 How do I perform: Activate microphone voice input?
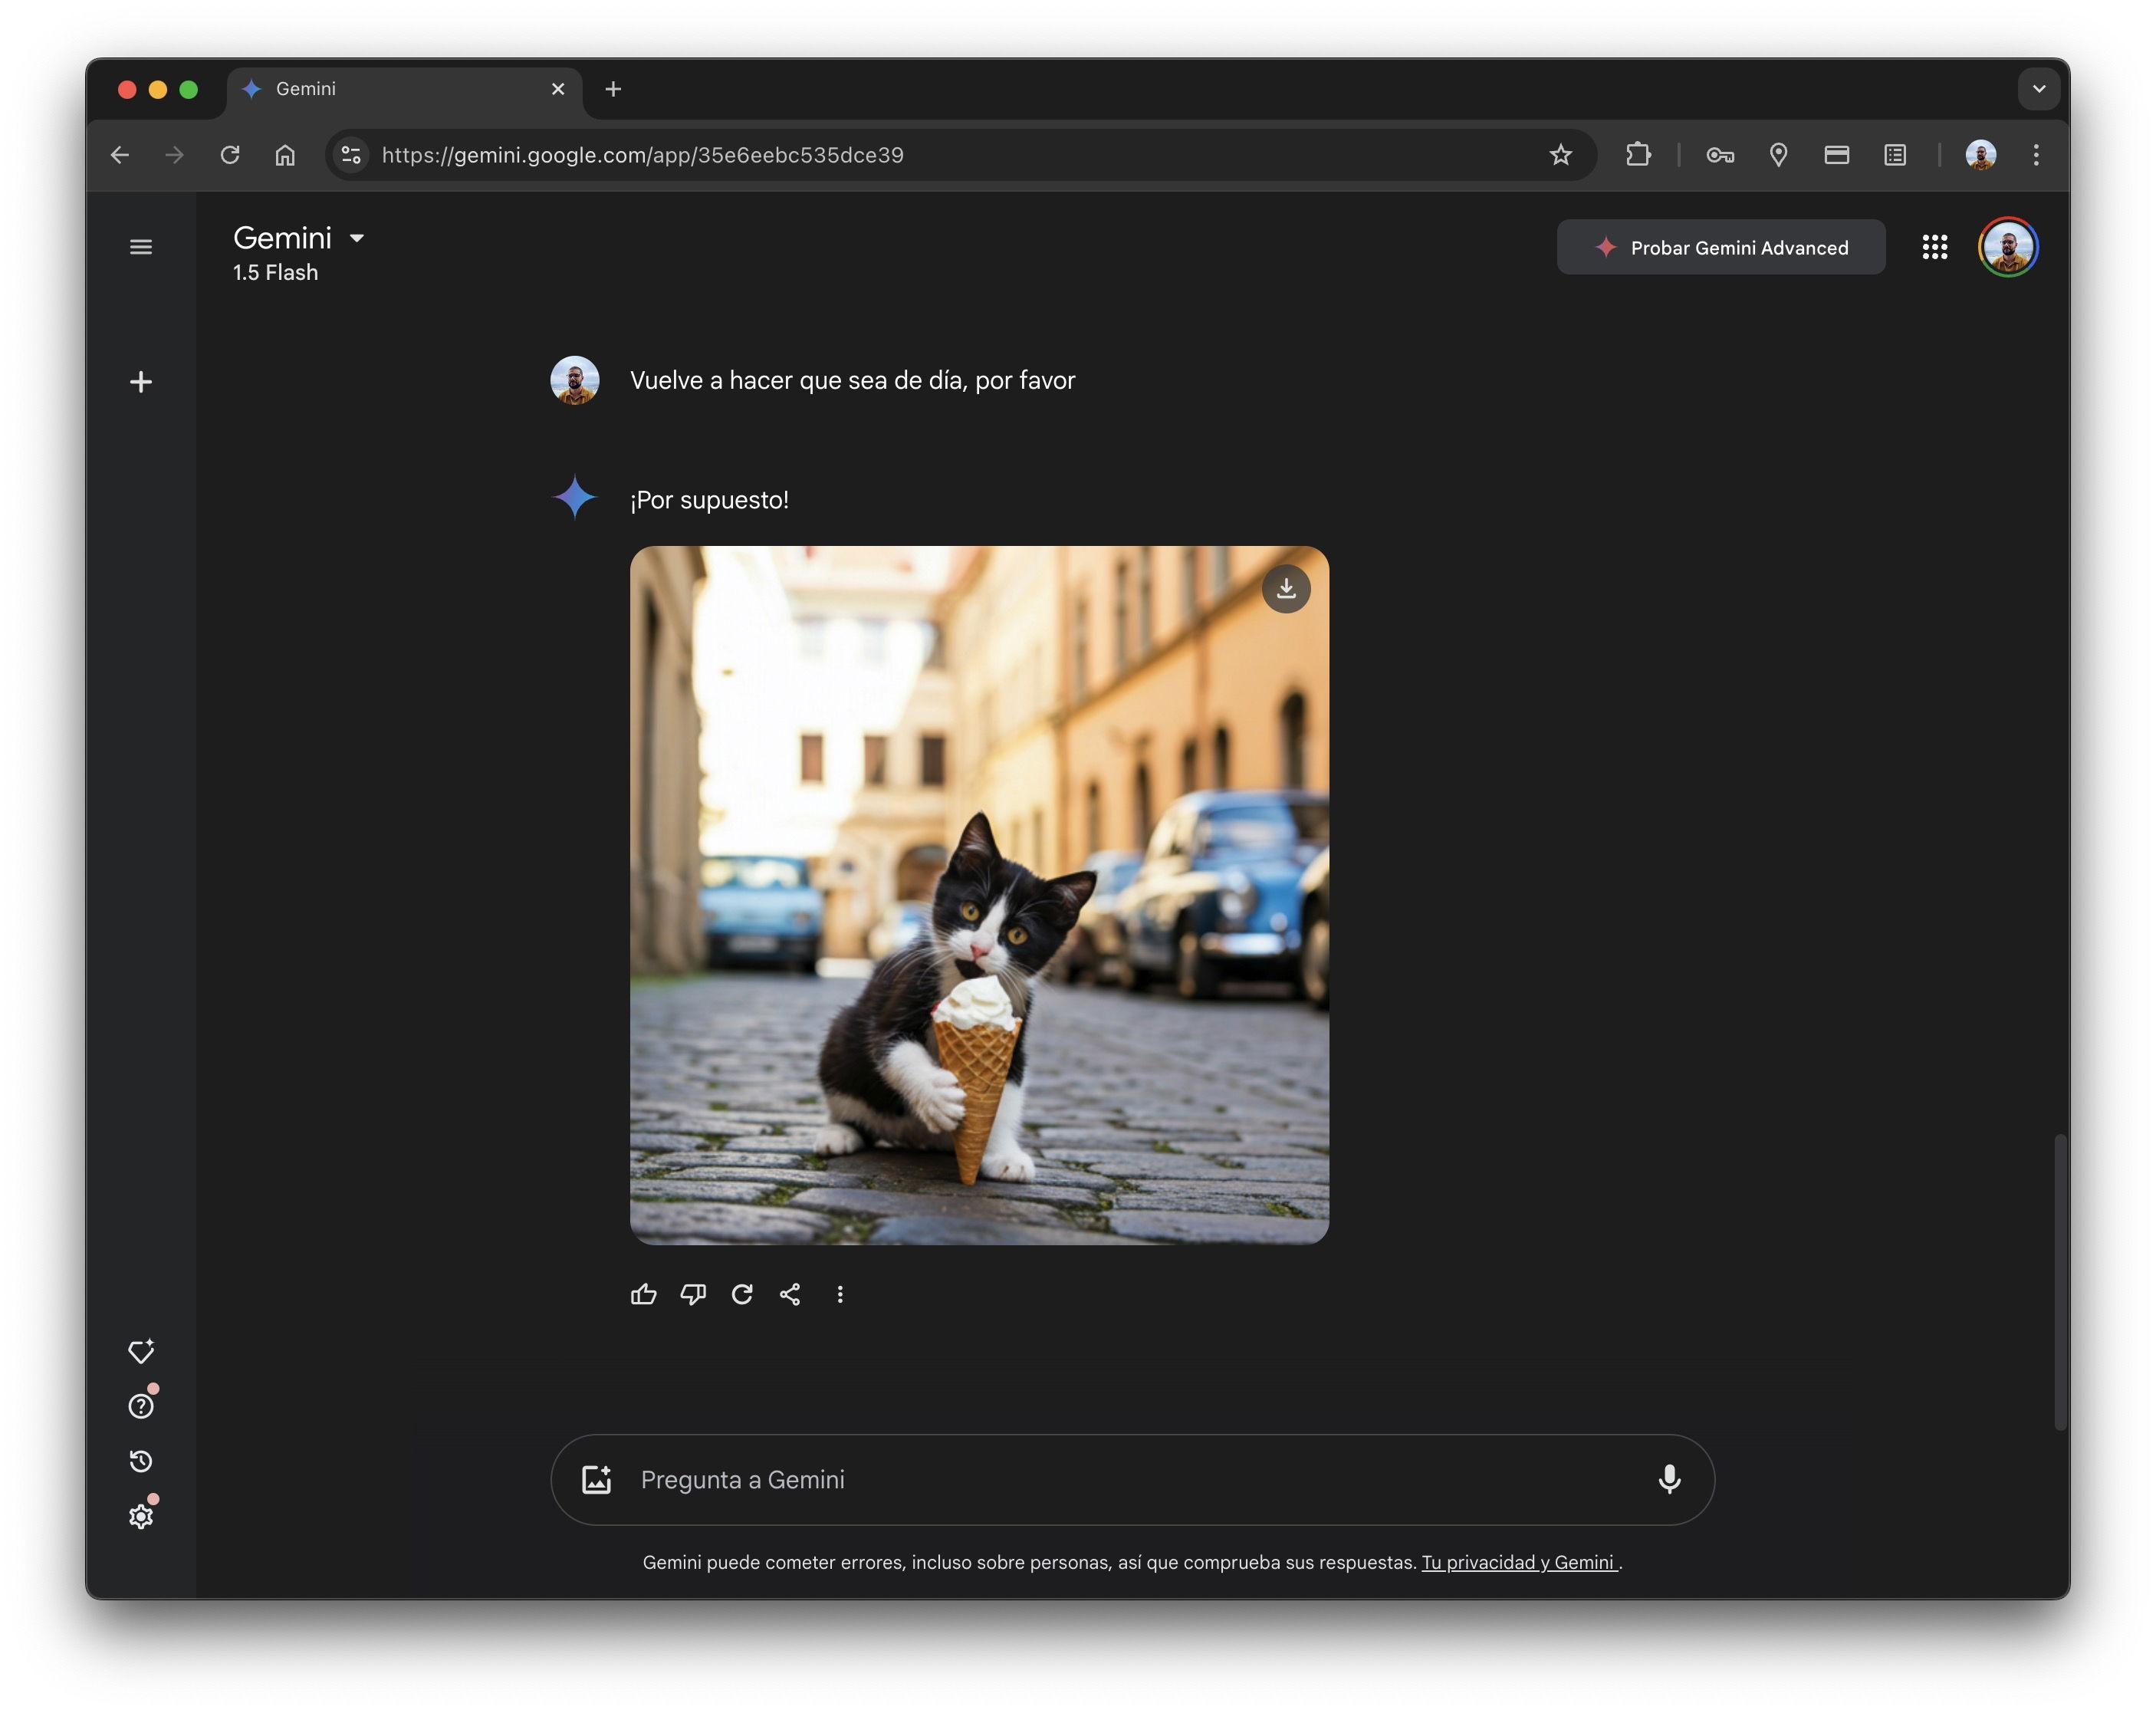pos(1669,1479)
